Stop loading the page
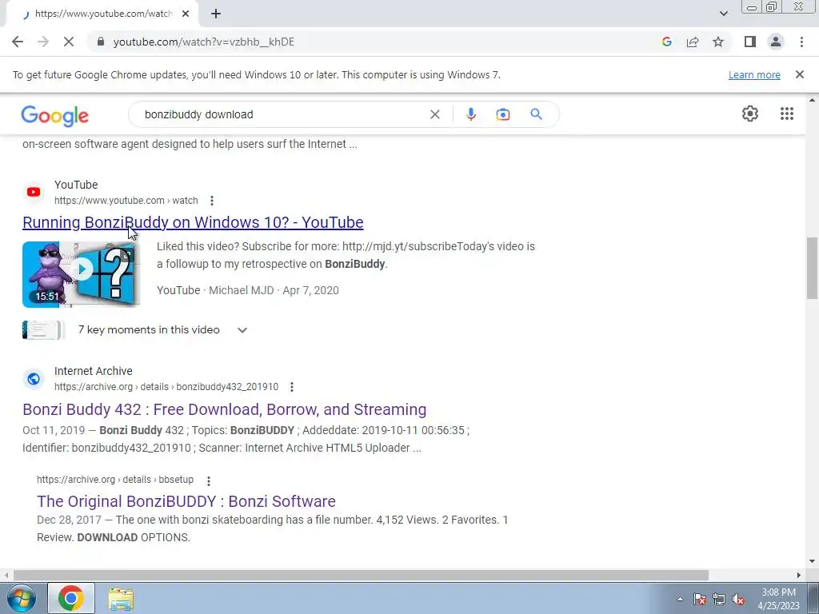 (69, 42)
